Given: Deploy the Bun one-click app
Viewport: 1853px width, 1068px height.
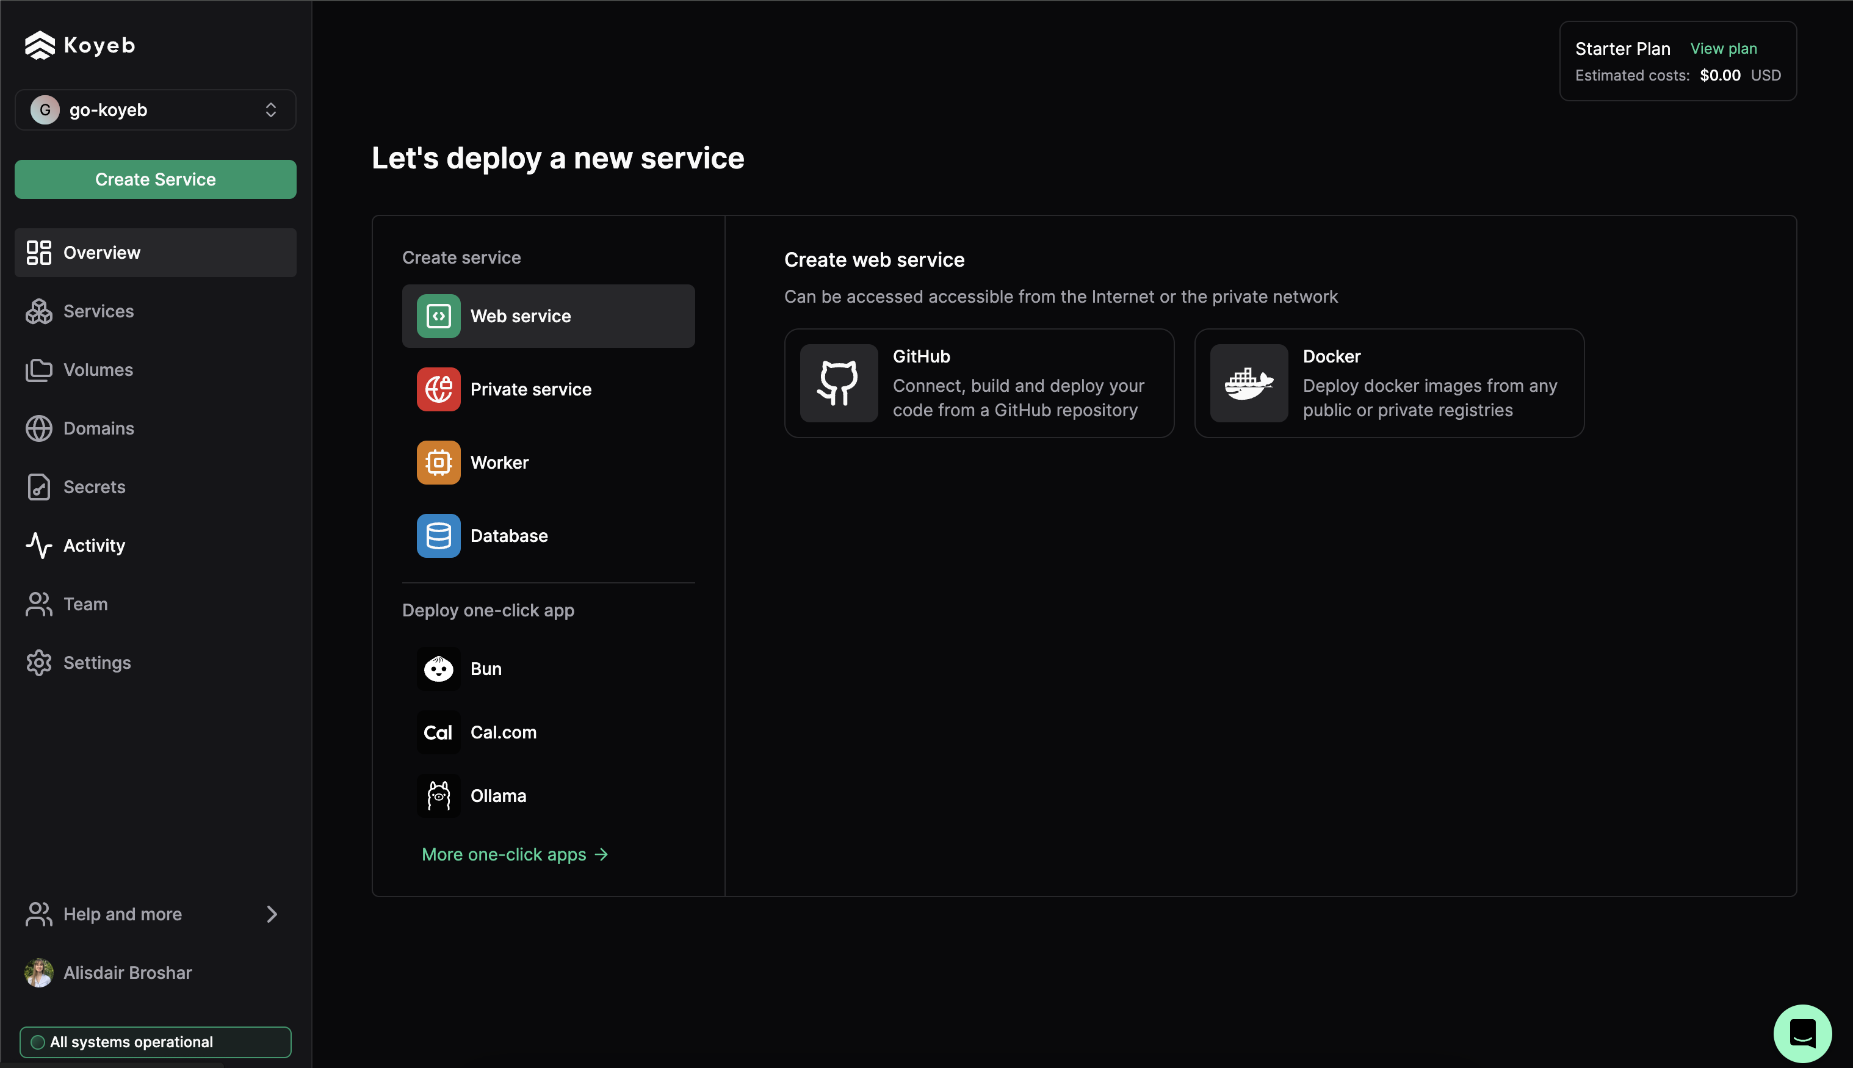Looking at the screenshot, I should (548, 669).
